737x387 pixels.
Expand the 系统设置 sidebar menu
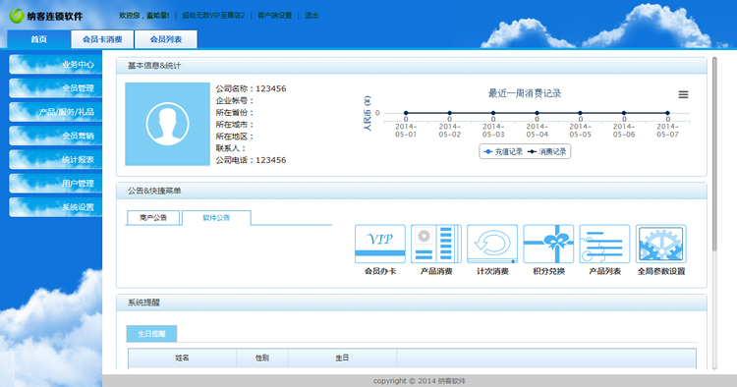55,207
